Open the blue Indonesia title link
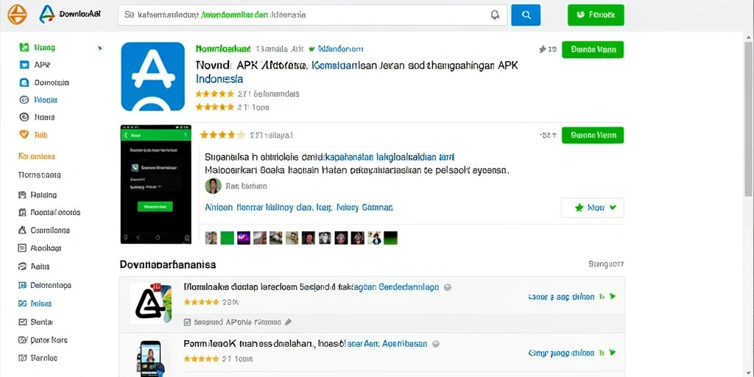 click(x=219, y=79)
